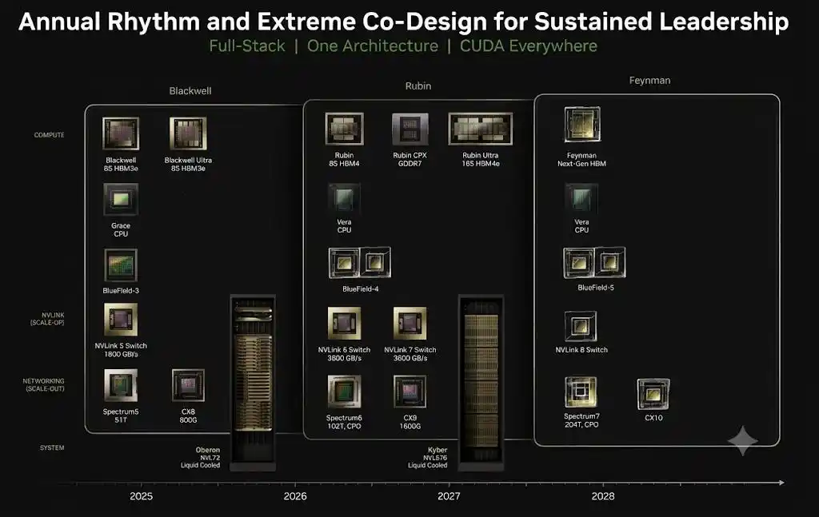
Task: Click the Vera CPU chip in Feynman box
Action: click(x=581, y=199)
